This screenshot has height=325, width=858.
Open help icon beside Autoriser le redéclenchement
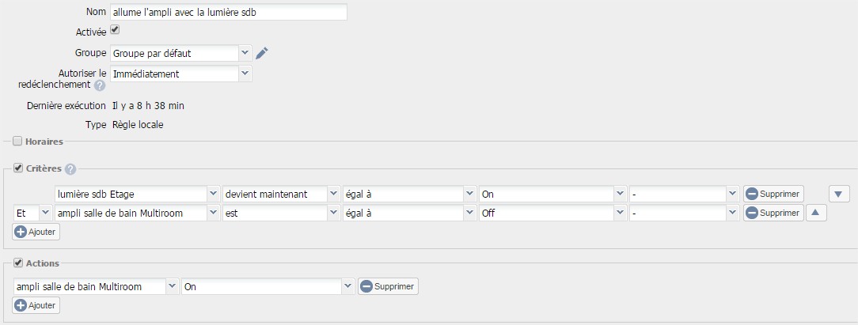[x=100, y=85]
